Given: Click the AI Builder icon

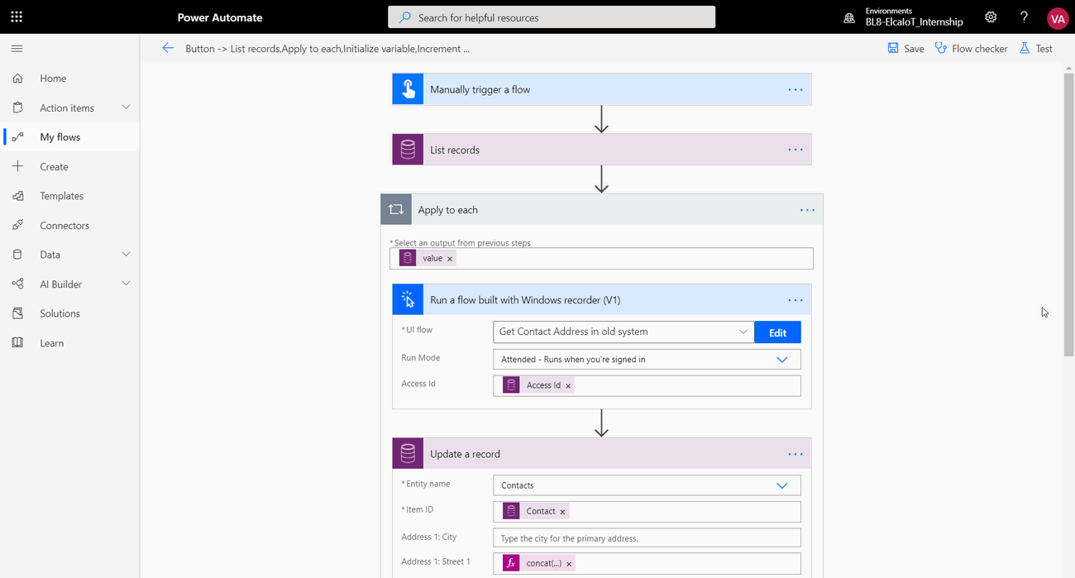Looking at the screenshot, I should tap(17, 284).
